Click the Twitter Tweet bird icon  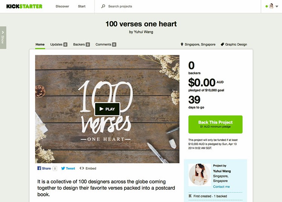click(63, 169)
